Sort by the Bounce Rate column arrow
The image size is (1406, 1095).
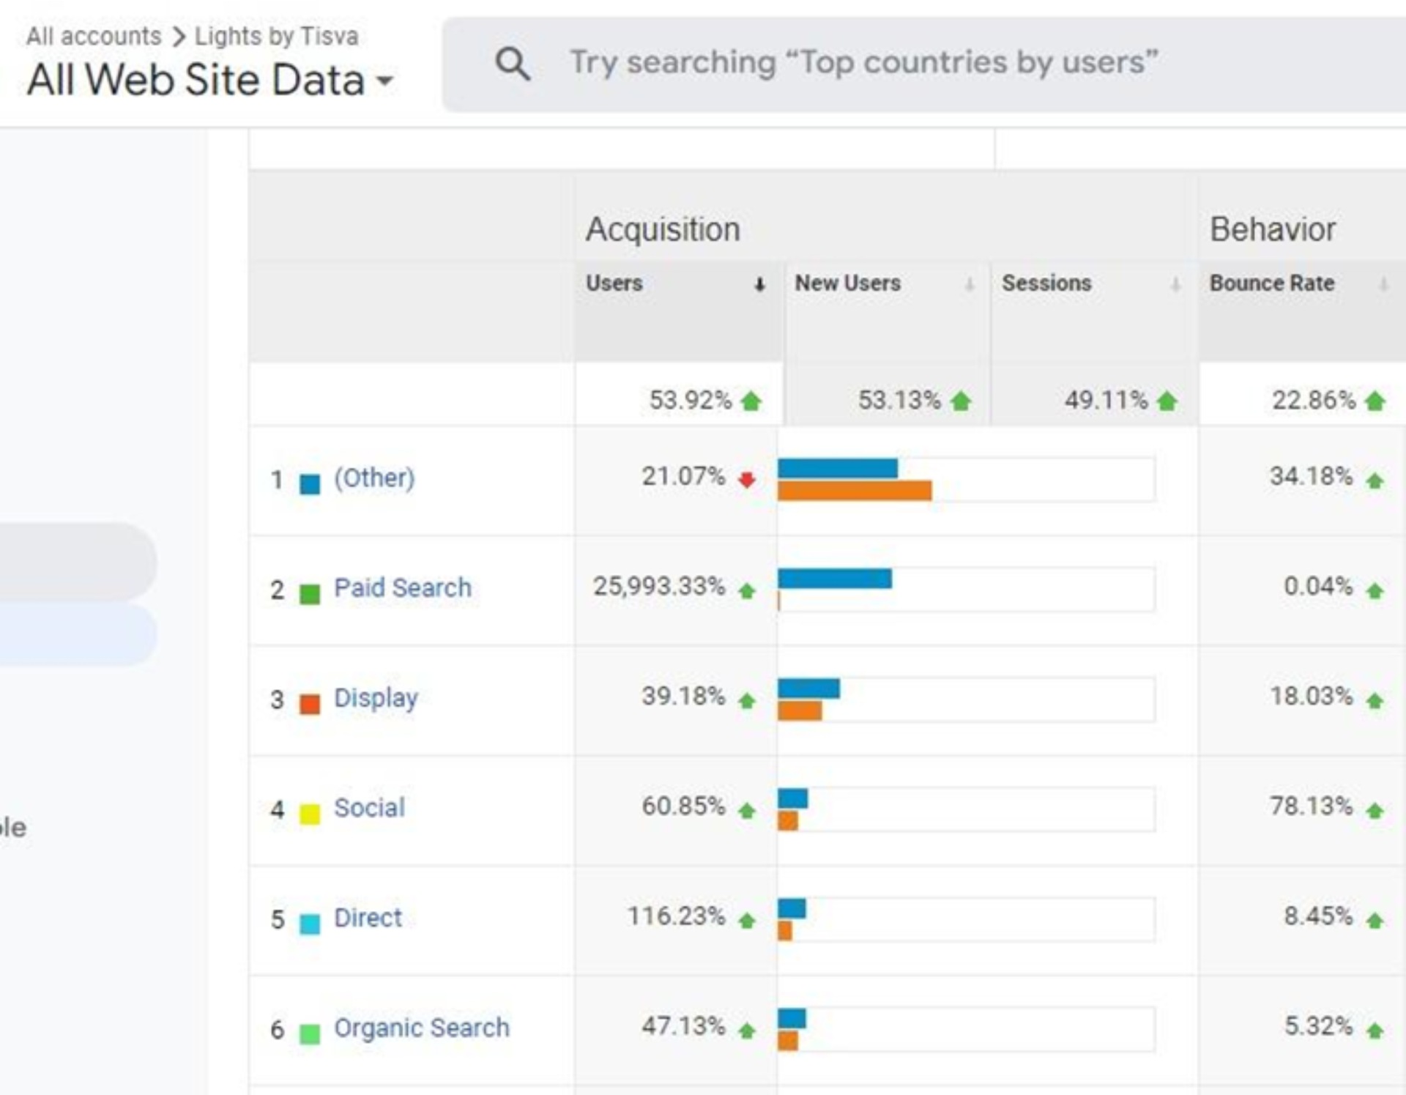[x=1383, y=285]
